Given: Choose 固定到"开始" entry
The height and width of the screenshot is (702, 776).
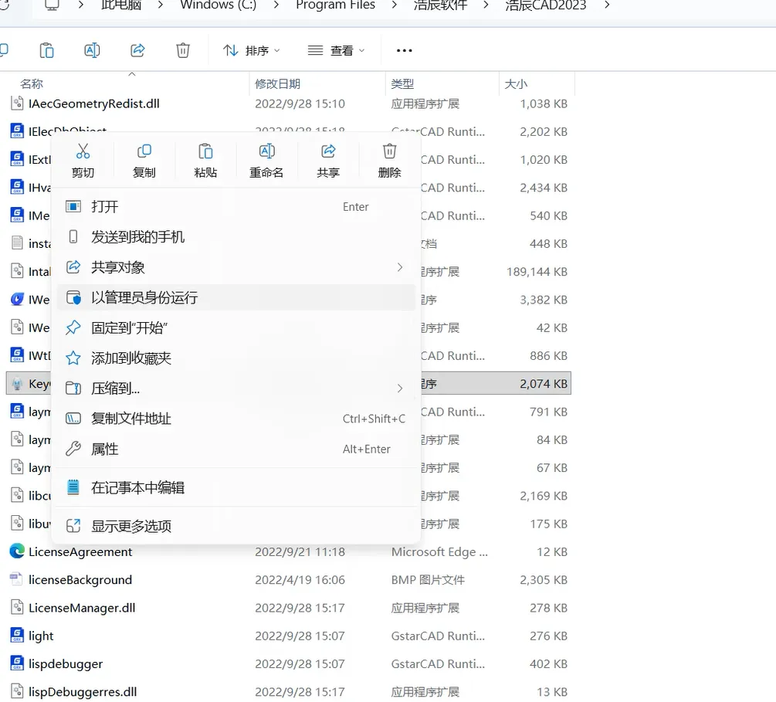Looking at the screenshot, I should (x=236, y=327).
